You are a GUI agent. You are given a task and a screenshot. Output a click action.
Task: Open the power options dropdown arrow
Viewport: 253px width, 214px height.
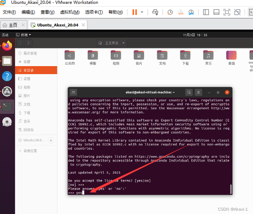click(142, 12)
